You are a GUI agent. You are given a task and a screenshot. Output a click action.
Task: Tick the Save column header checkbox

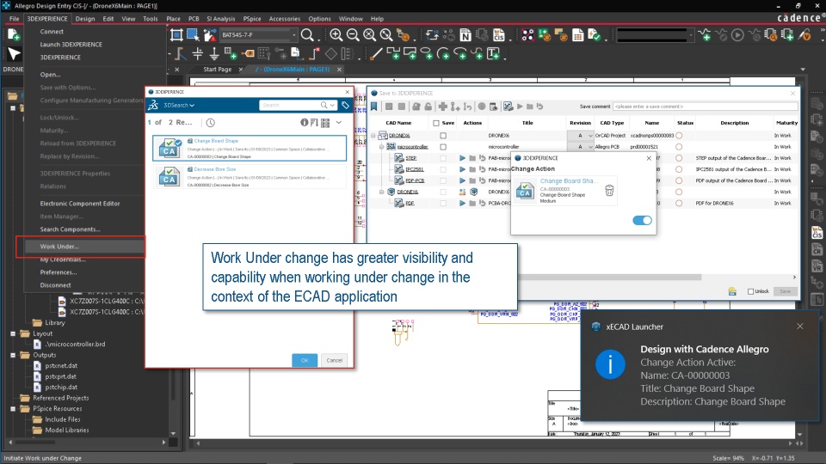pyautogui.click(x=435, y=123)
